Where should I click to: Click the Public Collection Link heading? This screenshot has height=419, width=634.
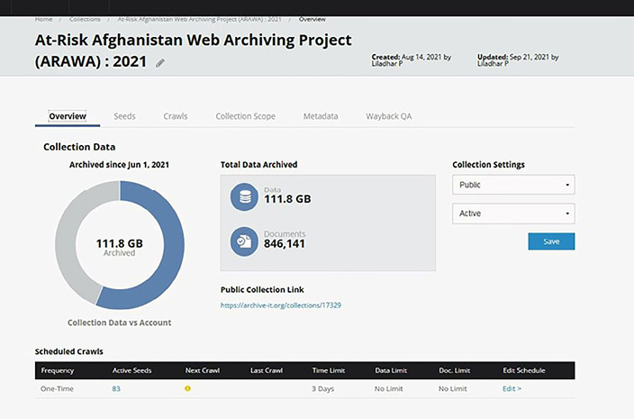tap(262, 289)
